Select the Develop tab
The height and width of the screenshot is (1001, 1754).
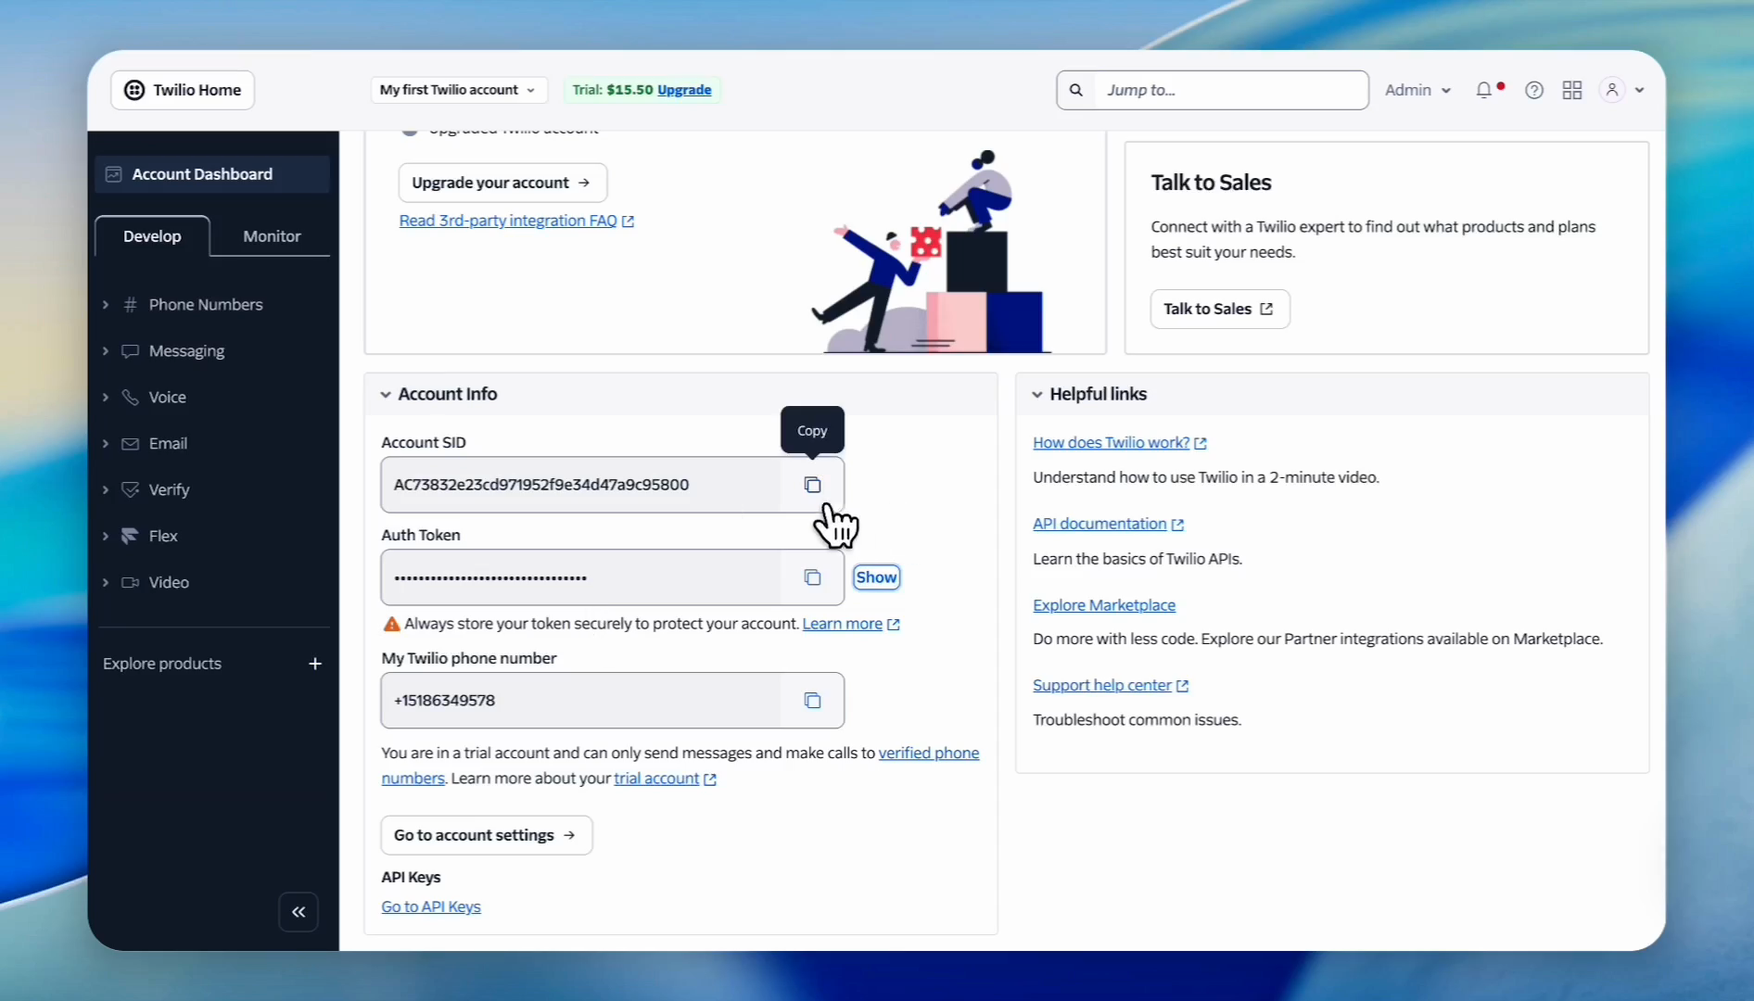point(152,236)
